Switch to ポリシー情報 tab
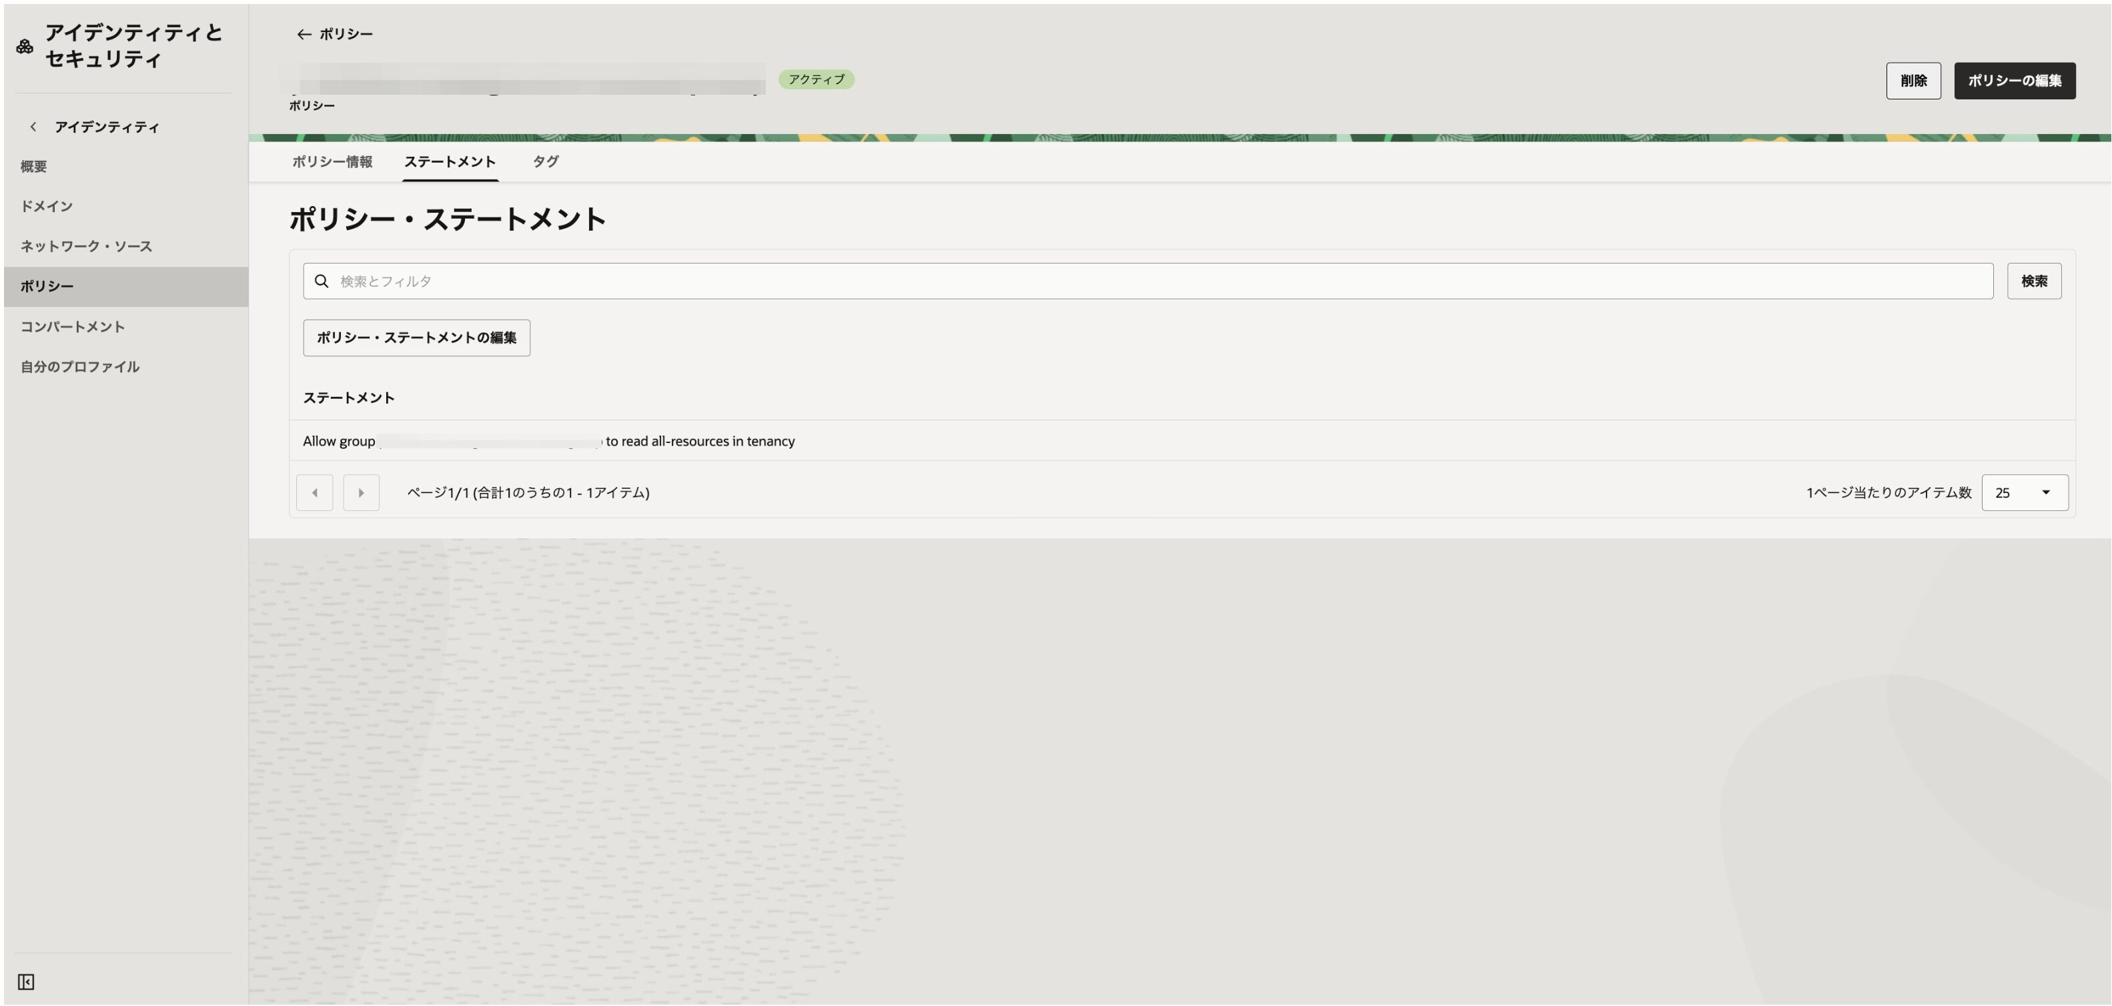The image size is (2112, 1006). tap(332, 161)
